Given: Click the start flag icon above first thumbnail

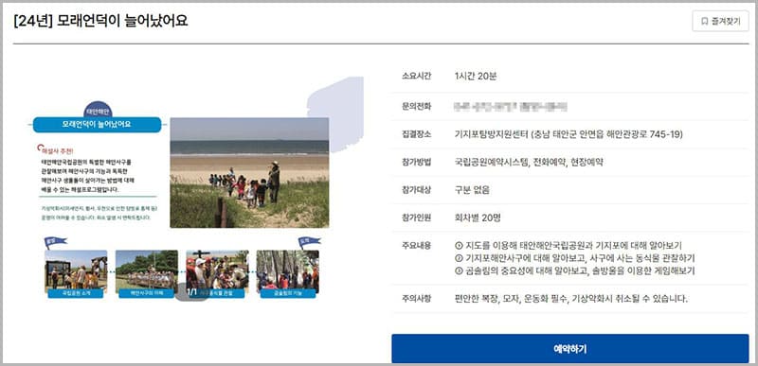Looking at the screenshot, I should (x=55, y=242).
